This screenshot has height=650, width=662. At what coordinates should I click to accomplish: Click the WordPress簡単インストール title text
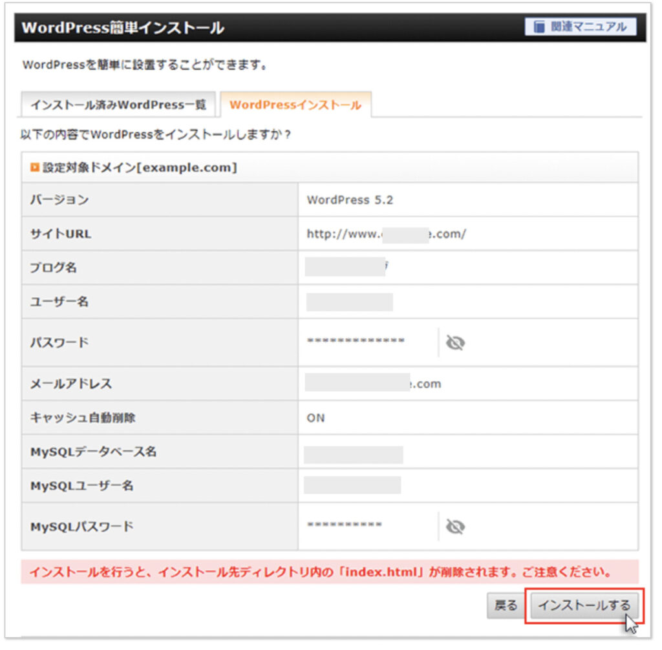(123, 28)
